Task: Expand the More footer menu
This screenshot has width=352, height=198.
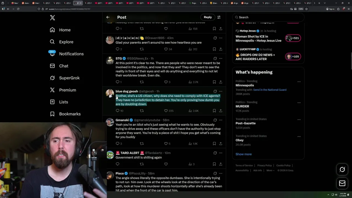Action: pos(270,170)
